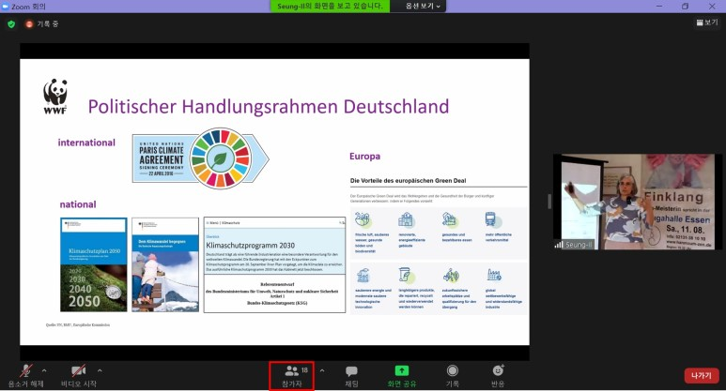This screenshot has height=391, width=726.
Task: Expand audio options arrow next to mute
Action: (x=44, y=370)
